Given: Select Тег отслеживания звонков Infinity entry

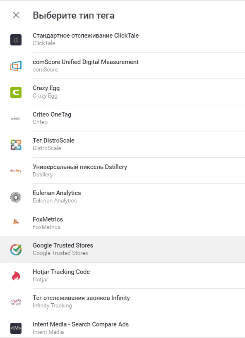Looking at the screenshot, I should click(122, 302).
